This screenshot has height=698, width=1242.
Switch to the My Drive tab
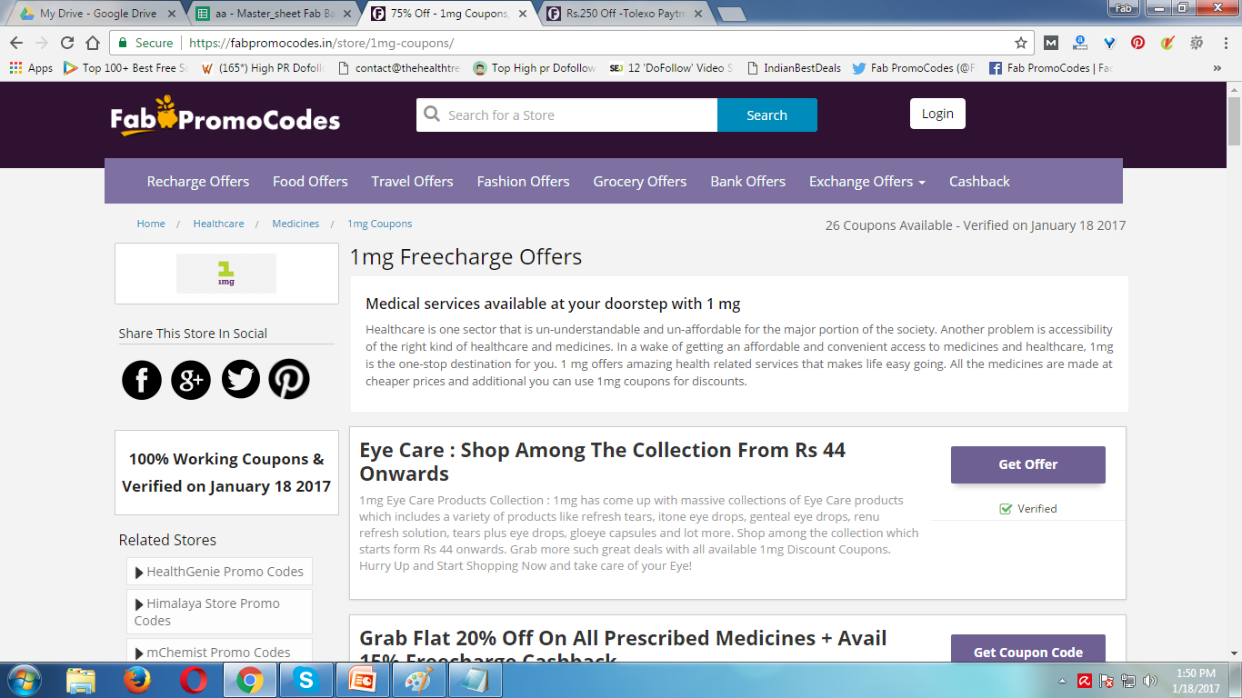[x=97, y=14]
